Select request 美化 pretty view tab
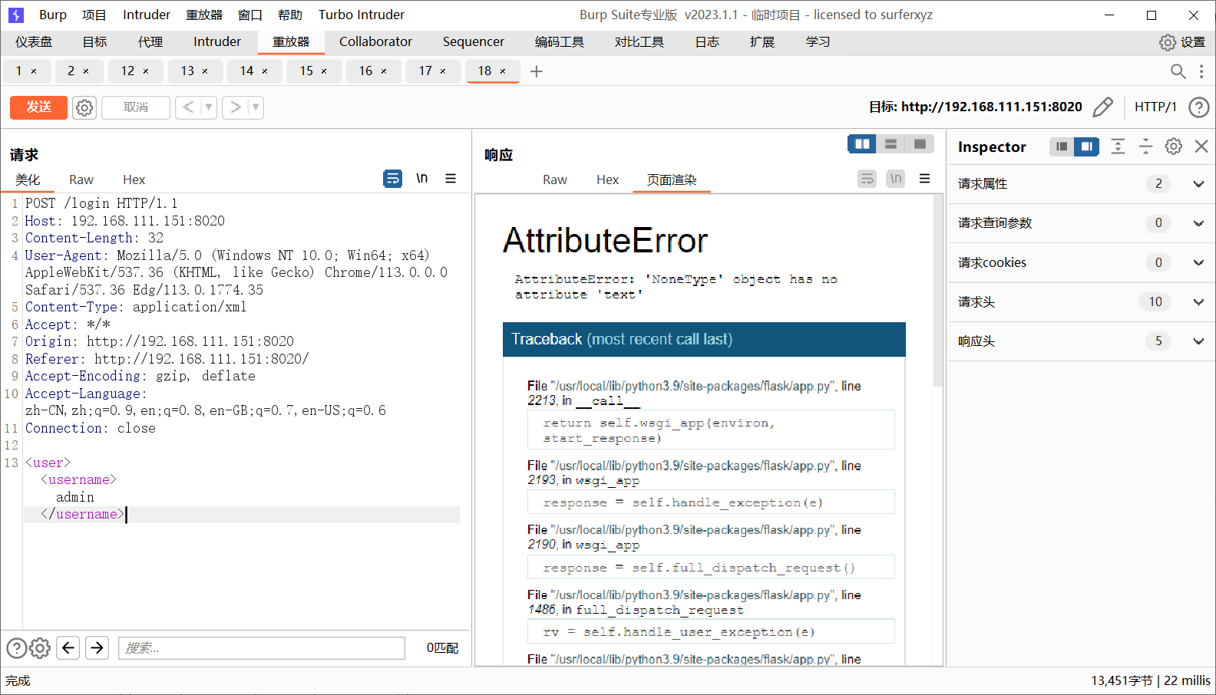Image resolution: width=1216 pixels, height=695 pixels. 28,180
